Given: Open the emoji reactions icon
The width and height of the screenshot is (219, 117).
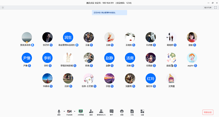Looking at the screenshot, I should [122, 112].
